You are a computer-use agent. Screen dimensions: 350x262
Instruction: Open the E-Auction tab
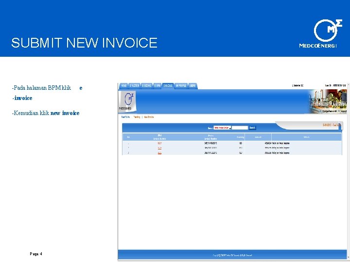tap(134, 86)
